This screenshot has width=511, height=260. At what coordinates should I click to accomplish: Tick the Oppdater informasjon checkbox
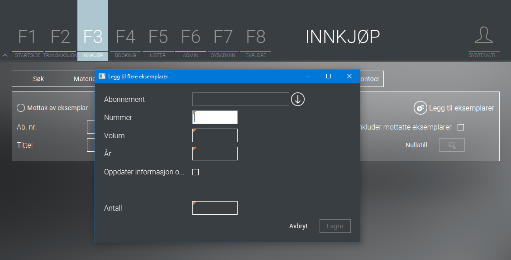(x=196, y=172)
